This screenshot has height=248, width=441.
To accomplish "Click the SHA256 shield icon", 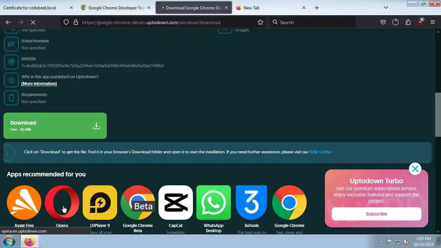I will [x=11, y=62].
